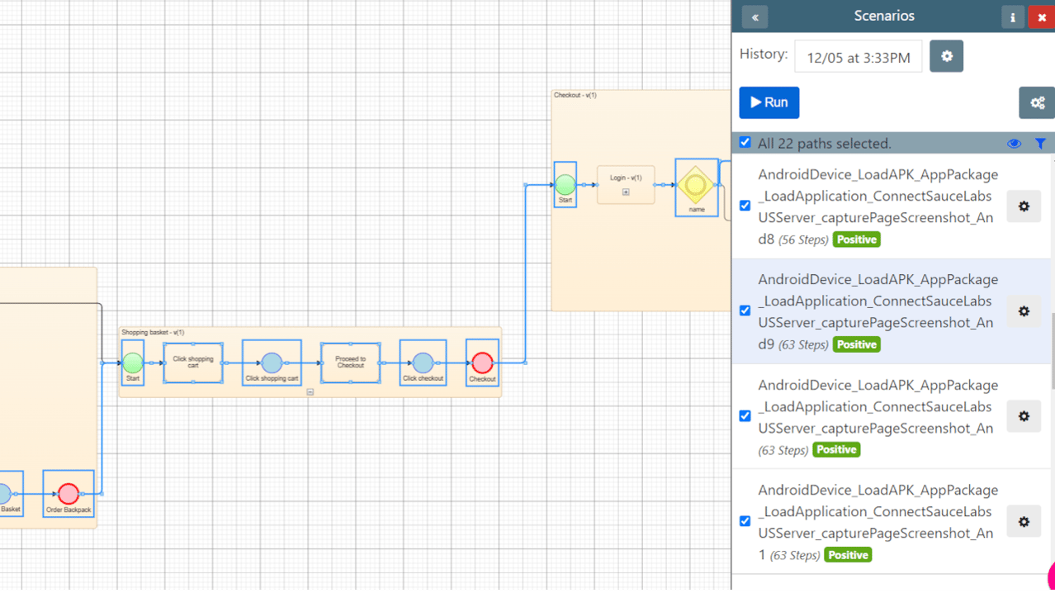Select the blue Click shopping cart circle node
The image size is (1055, 593).
[272, 363]
